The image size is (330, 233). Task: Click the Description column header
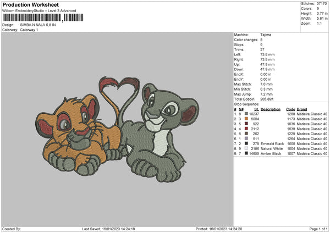pyautogui.click(x=271, y=109)
